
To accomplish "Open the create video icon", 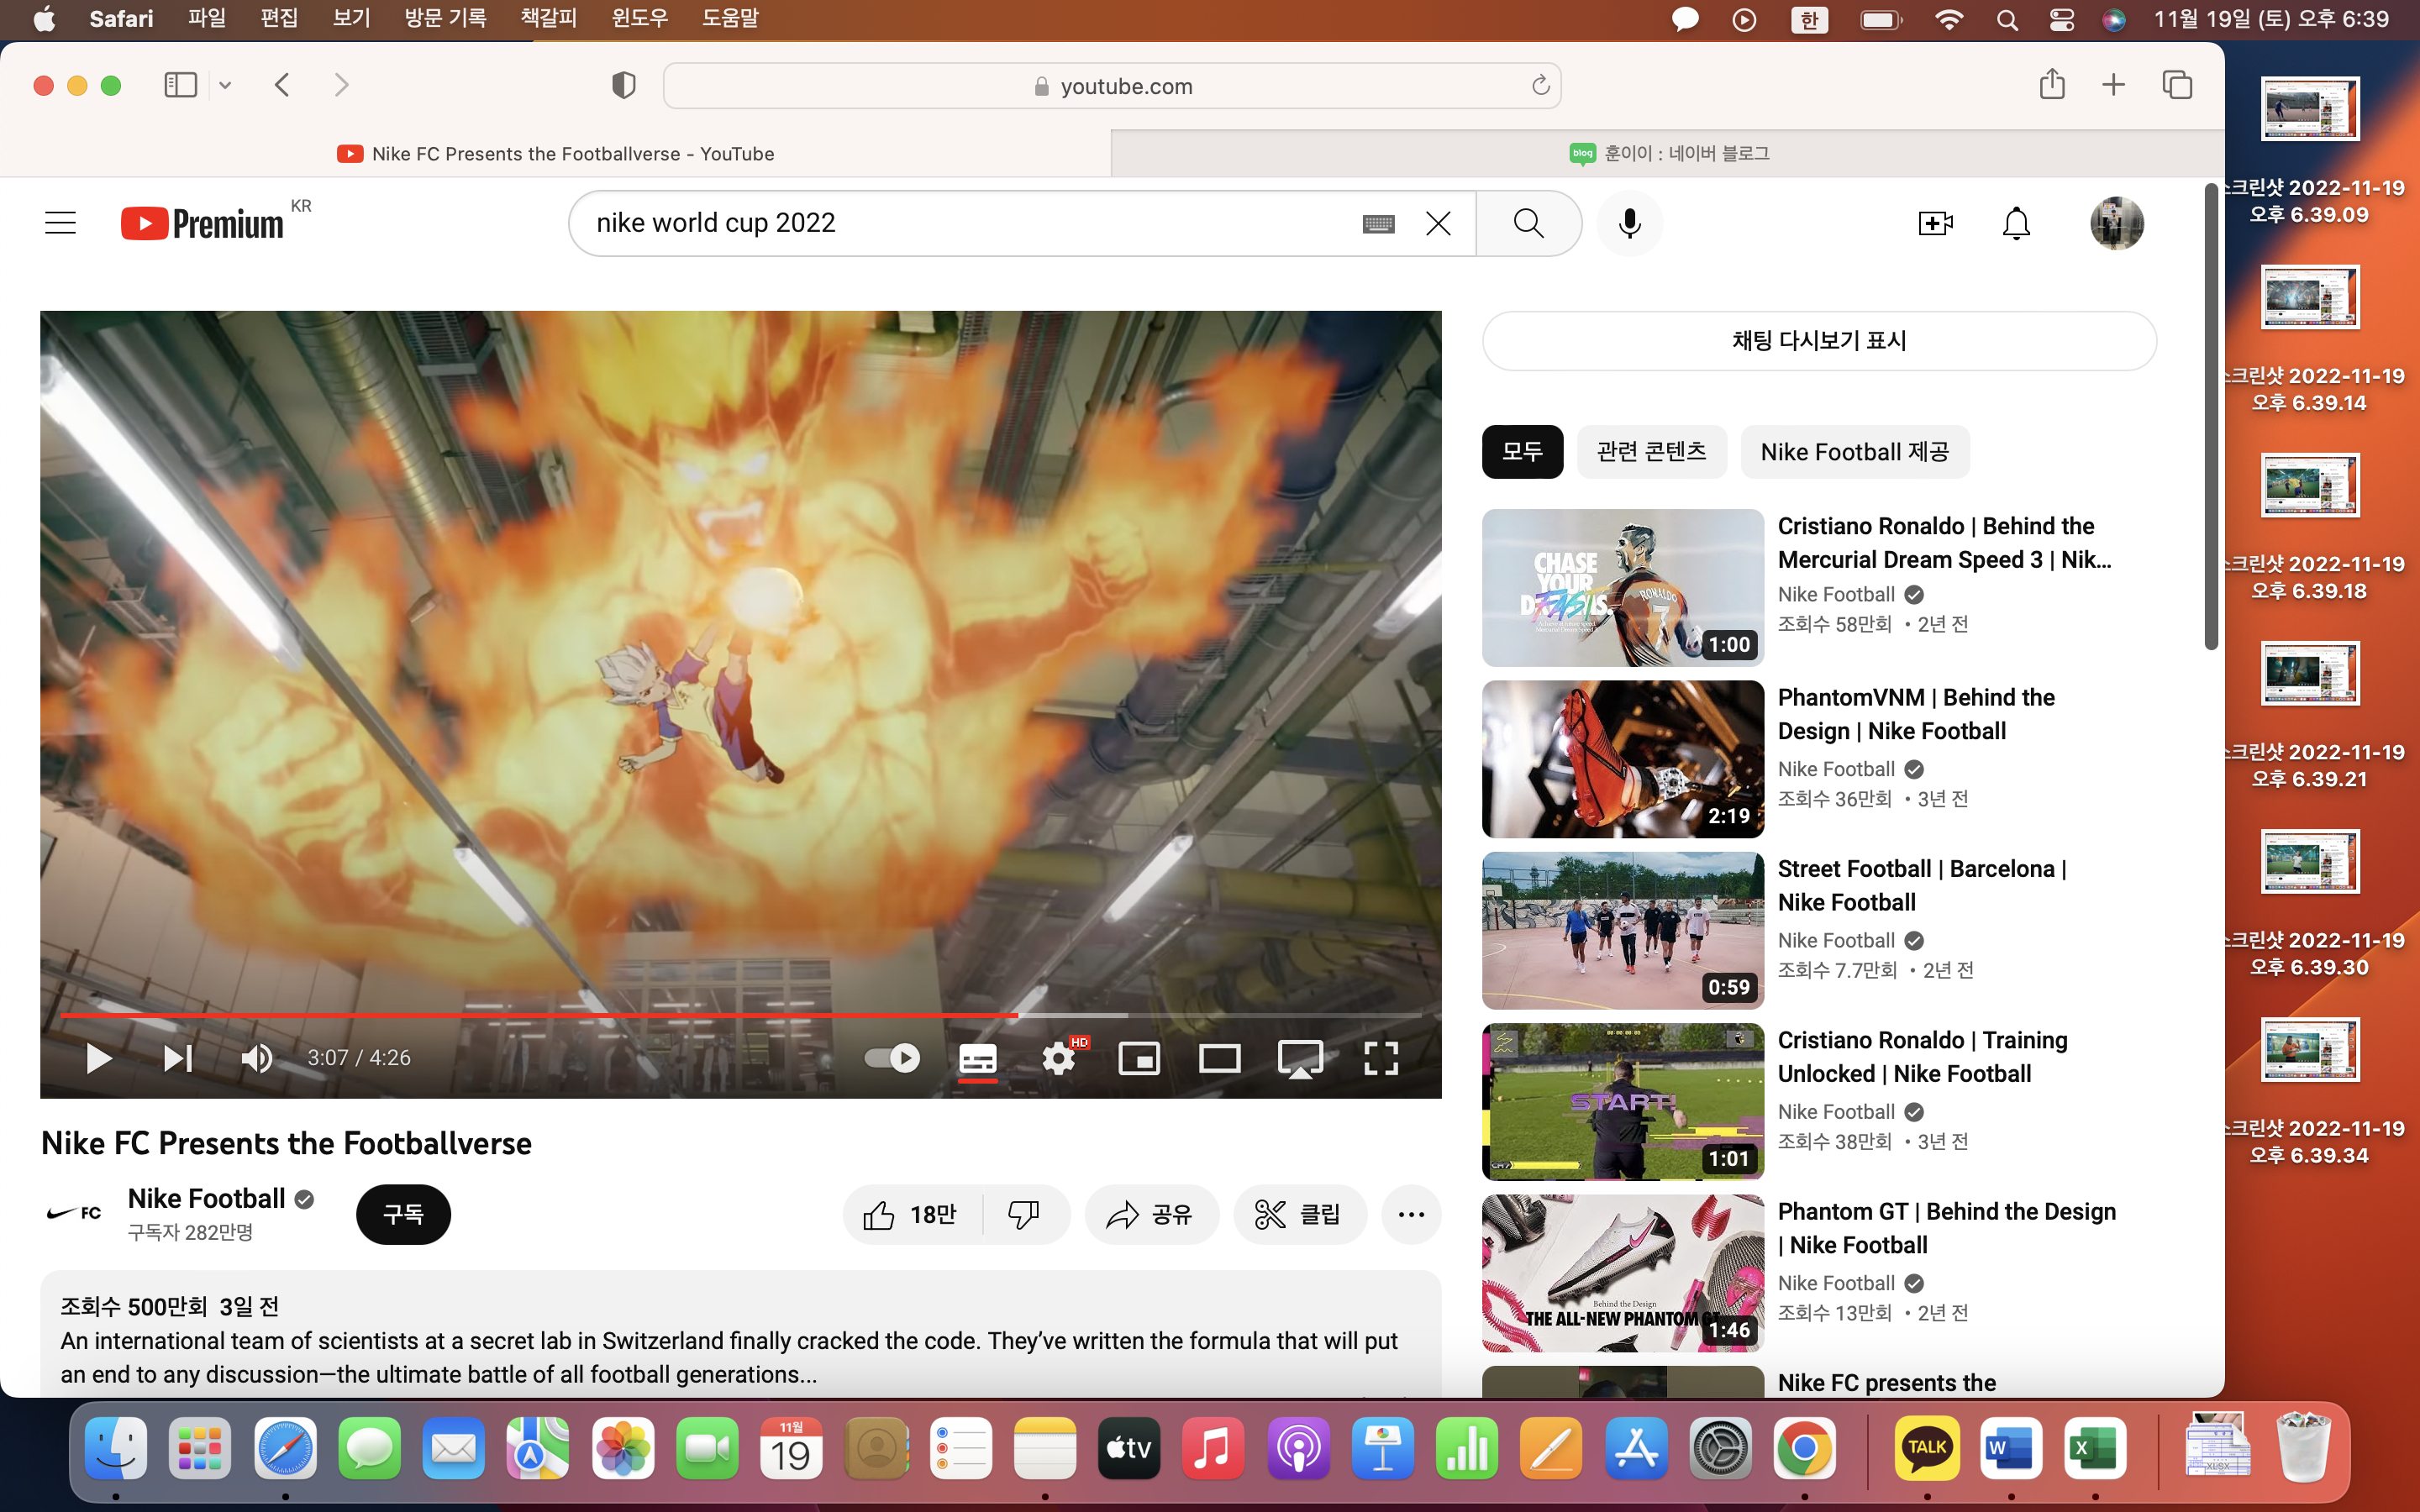I will pos(1936,223).
